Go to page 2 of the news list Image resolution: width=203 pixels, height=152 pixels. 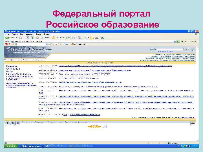click(x=64, y=115)
